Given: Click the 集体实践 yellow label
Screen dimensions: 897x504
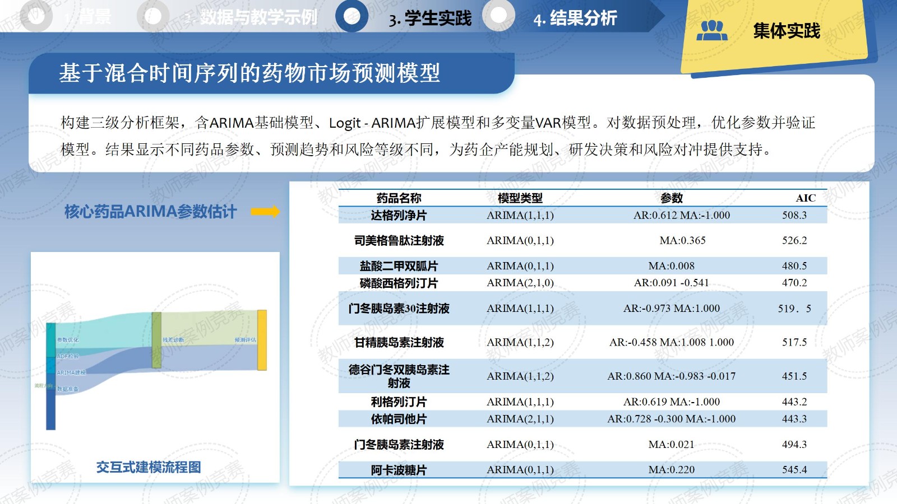Looking at the screenshot, I should tap(786, 31).
